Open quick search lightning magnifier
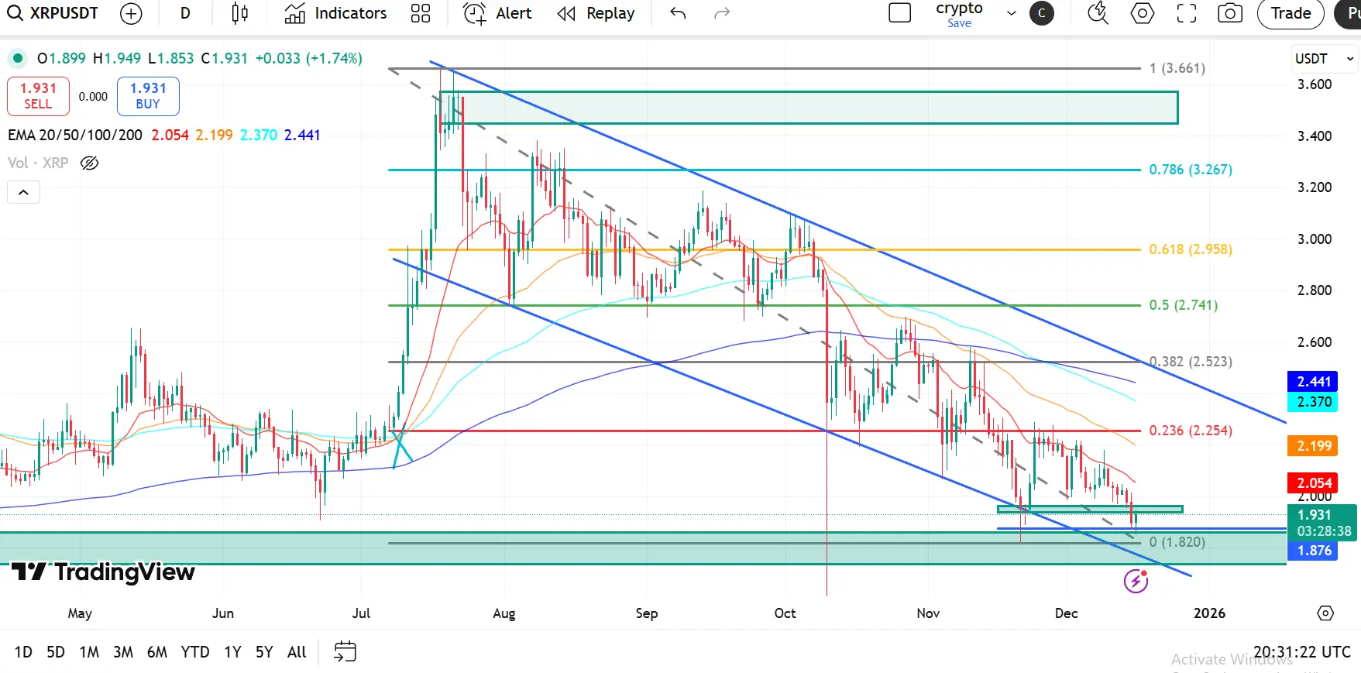The height and width of the screenshot is (673, 1361). (x=1098, y=13)
